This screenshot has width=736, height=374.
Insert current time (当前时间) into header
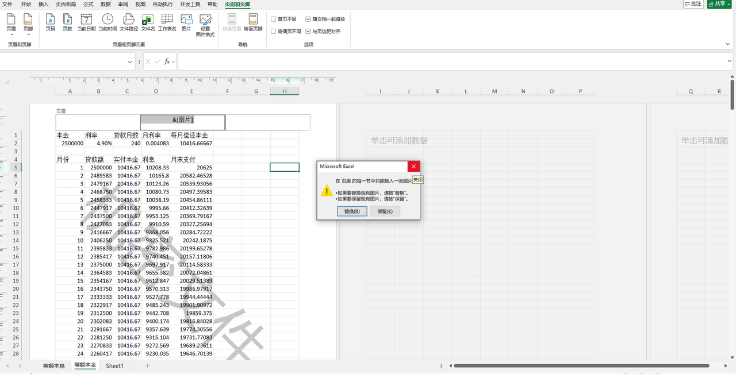click(x=108, y=22)
